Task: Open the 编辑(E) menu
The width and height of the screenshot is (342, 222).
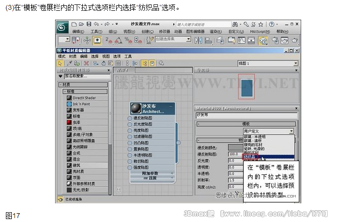Action: click(x=78, y=32)
